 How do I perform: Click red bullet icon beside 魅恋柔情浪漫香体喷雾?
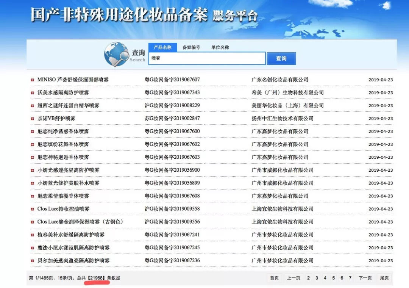[32, 196]
